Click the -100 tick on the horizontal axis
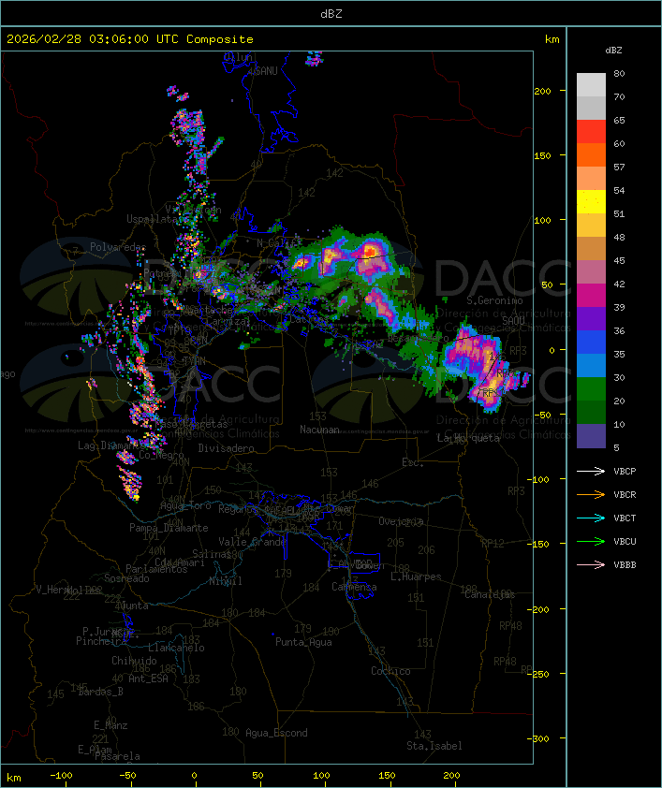662x788 pixels. point(61,776)
